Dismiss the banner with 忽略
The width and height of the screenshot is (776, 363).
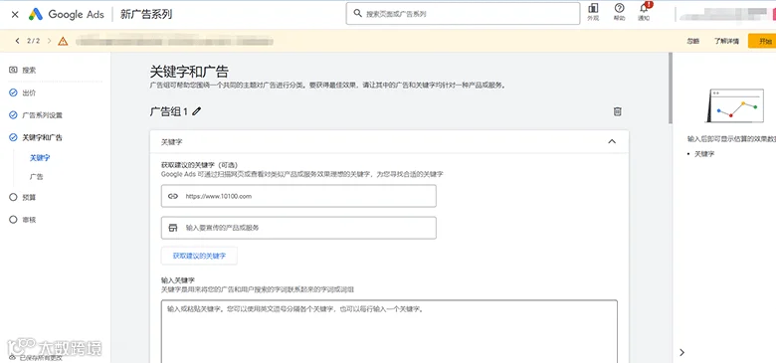(692, 42)
